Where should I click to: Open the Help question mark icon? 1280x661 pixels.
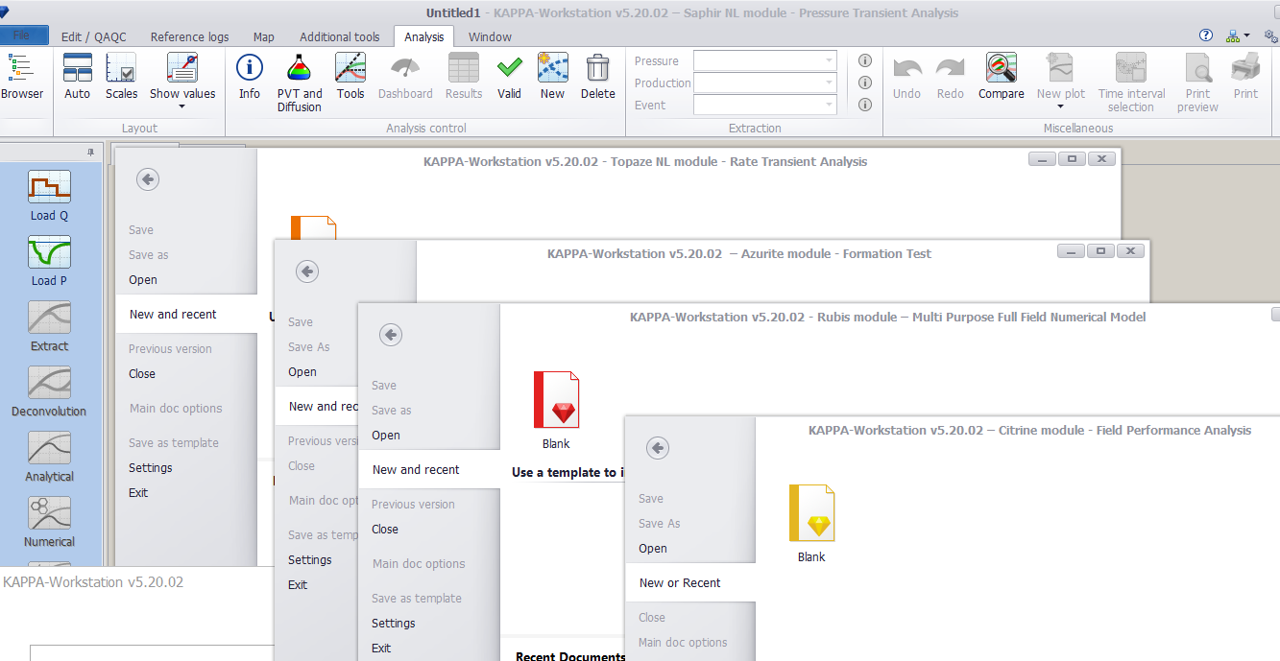[1206, 35]
